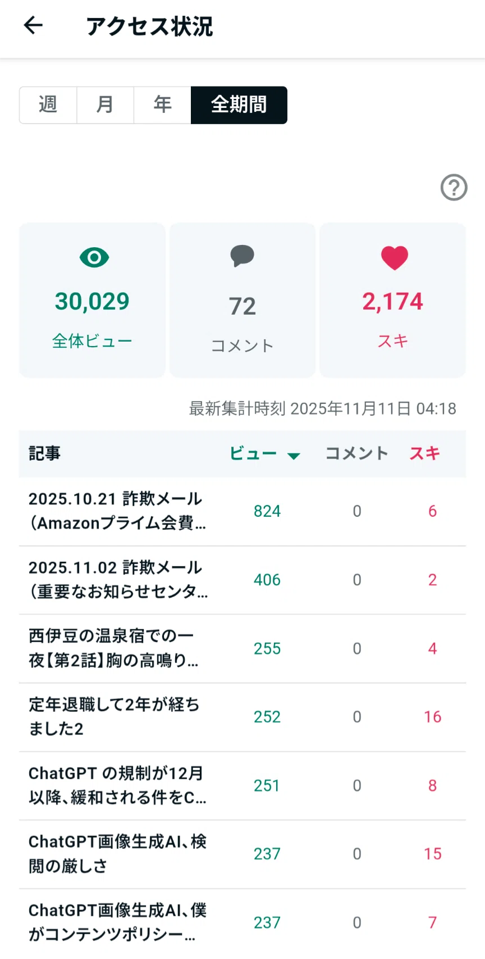This screenshot has height=959, width=485.
Task: Open ChatGPT の規制が12月 article
Action: click(242, 785)
